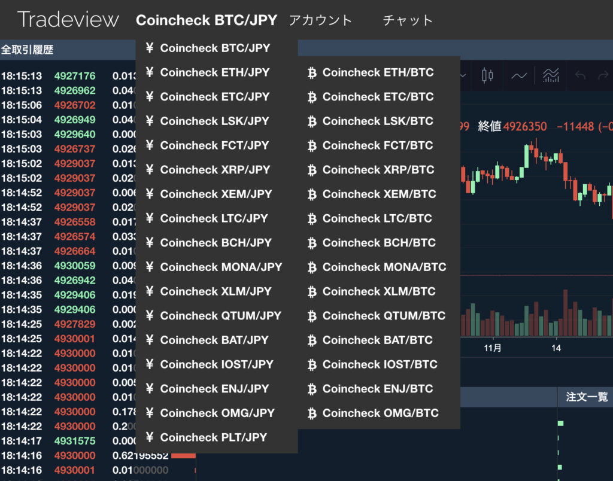
Task: Choose Coincheck XRP/JPY pair
Action: coord(215,170)
